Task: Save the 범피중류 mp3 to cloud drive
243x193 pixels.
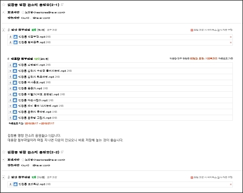Action: tap(15, 42)
